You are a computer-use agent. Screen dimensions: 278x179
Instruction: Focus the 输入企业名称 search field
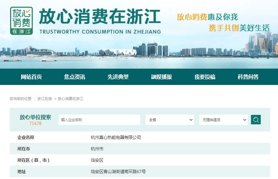coord(99,120)
